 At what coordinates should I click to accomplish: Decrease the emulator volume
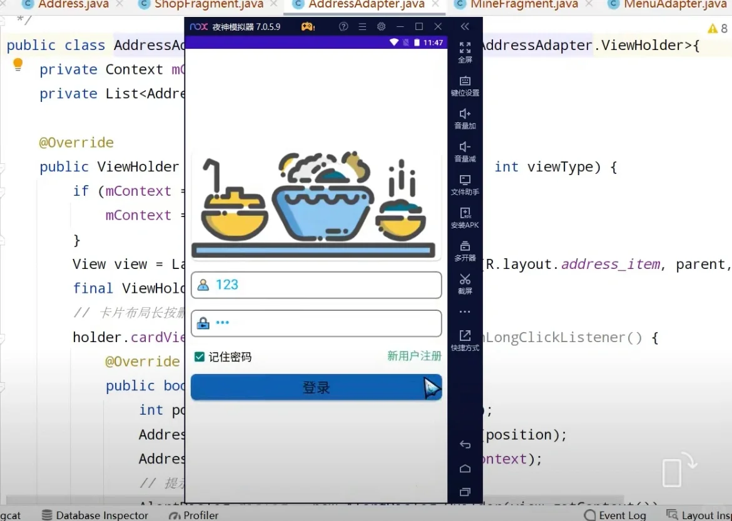(x=465, y=153)
